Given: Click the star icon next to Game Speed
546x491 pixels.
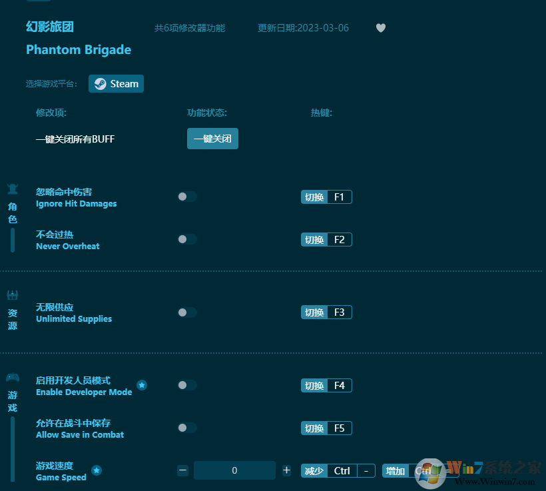Looking at the screenshot, I should pos(97,470).
